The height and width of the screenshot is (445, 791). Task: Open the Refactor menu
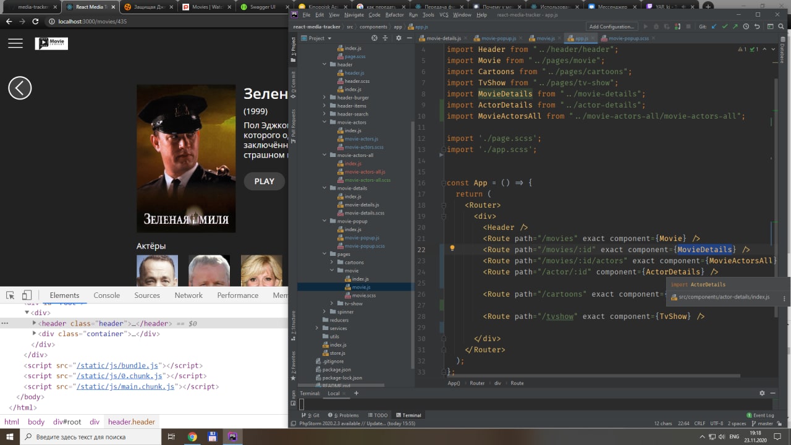(x=395, y=15)
